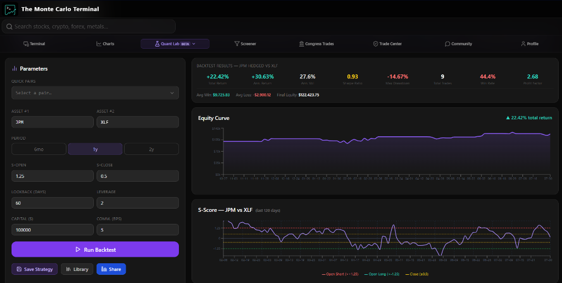Click the Save Strategy disk icon
Image resolution: width=562 pixels, height=283 pixels.
pyautogui.click(x=19, y=269)
